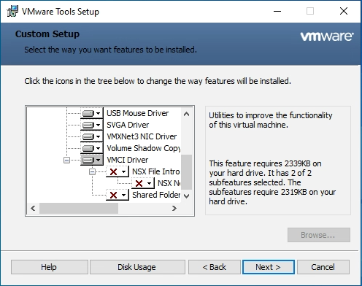The height and width of the screenshot is (286, 362).
Task: Collapse the NSX File Intro tree node
Action: coord(92,171)
